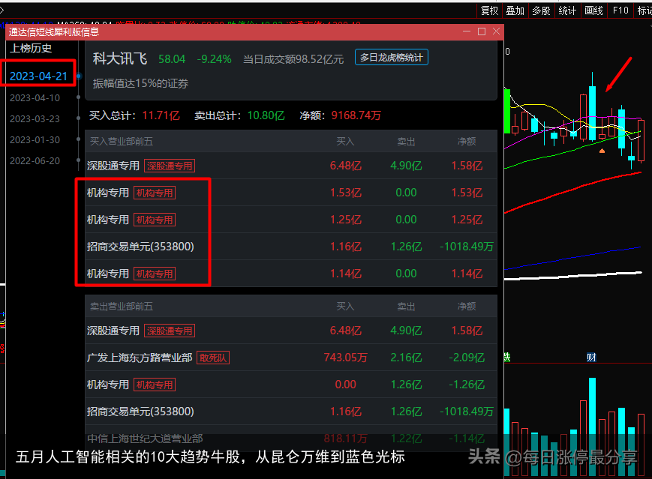
Task: Click the 机构专用 tag with 1.14亿 buy
Action: pyautogui.click(x=155, y=274)
